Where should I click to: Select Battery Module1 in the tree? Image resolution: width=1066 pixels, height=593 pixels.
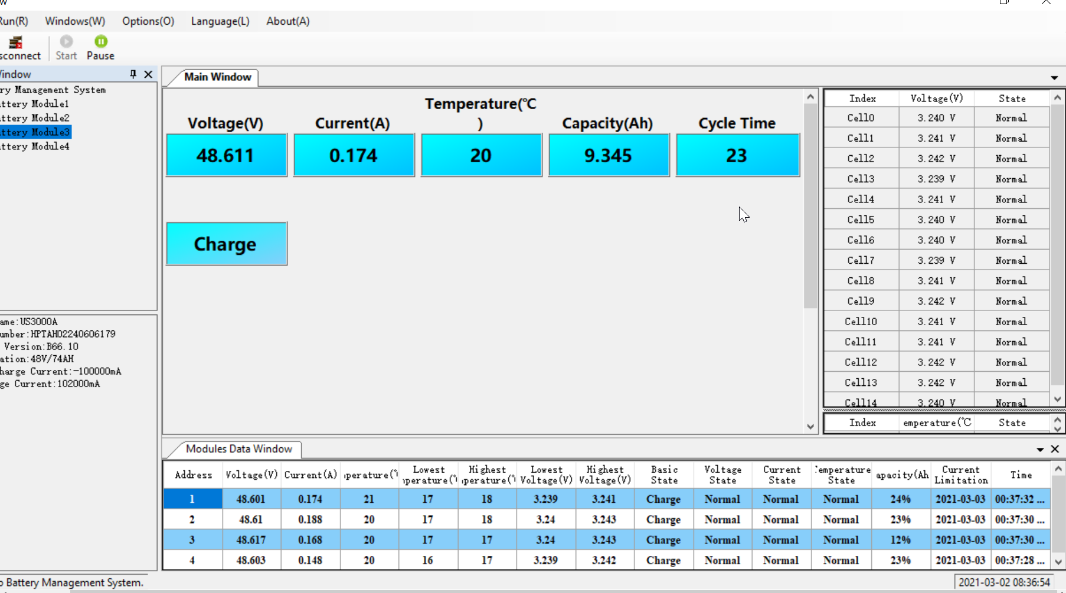35,104
